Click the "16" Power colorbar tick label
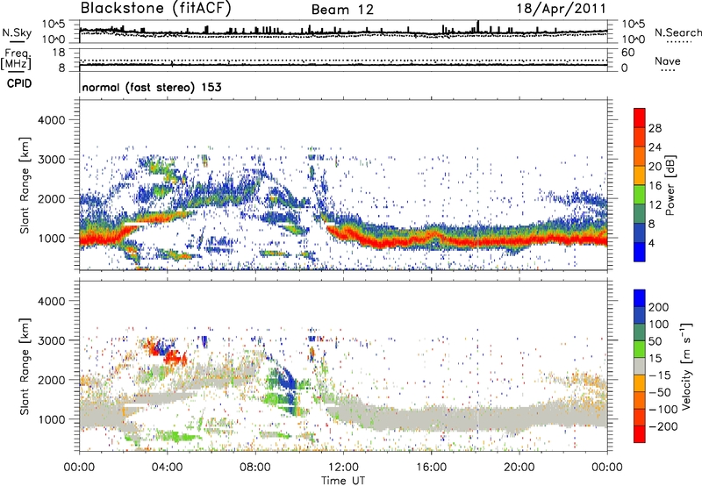Screen dimensions: 702x486 click(655, 185)
